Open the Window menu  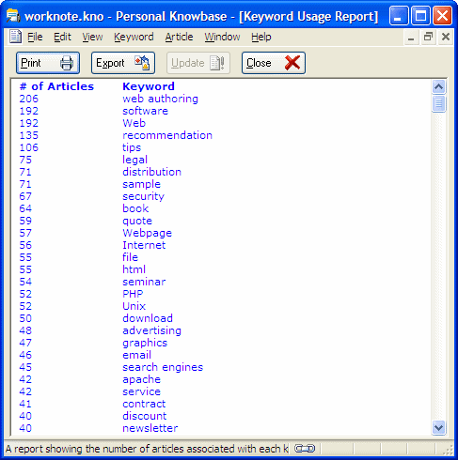[222, 37]
